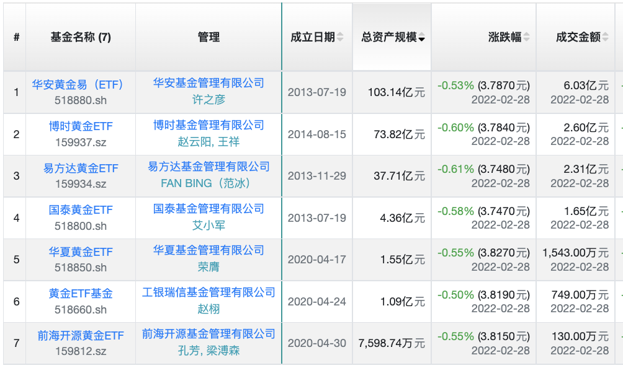Open fund 前海开源黄金ETF
This screenshot has height=368, width=623.
81,336
